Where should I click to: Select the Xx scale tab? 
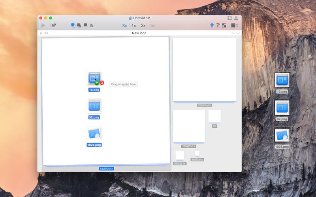[124, 26]
